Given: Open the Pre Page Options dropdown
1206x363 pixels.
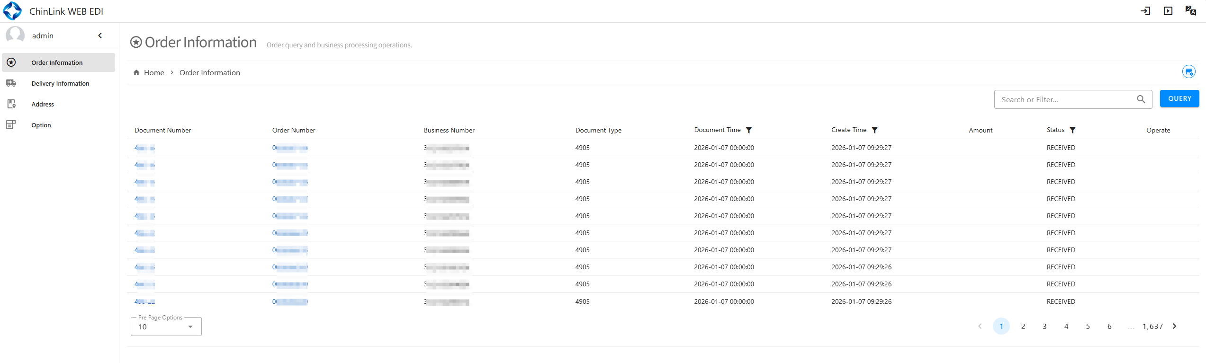Looking at the screenshot, I should tap(166, 327).
